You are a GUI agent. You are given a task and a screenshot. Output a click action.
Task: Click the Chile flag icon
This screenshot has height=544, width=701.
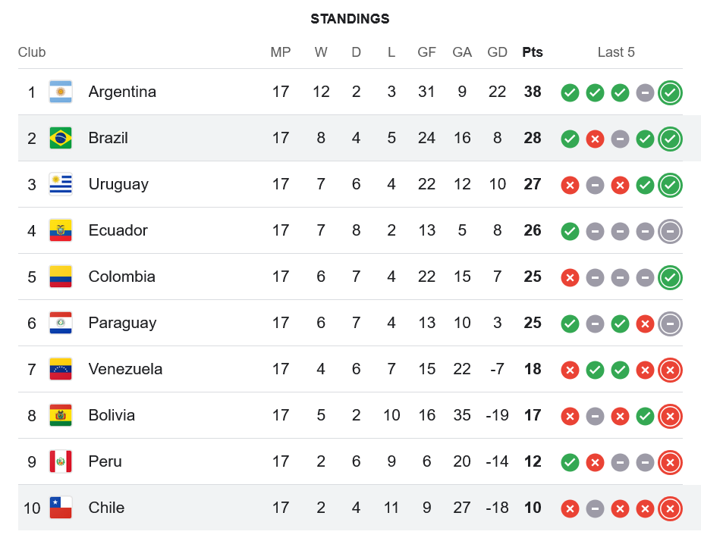(61, 508)
